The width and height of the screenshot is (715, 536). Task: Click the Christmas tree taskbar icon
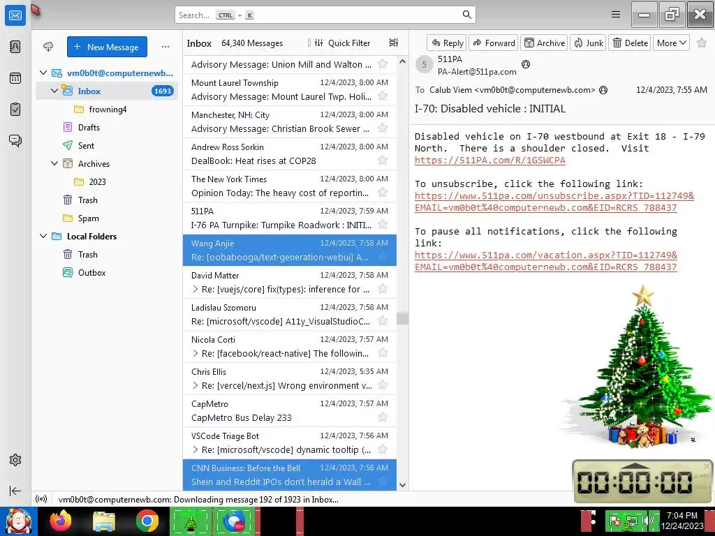pyautogui.click(x=190, y=521)
